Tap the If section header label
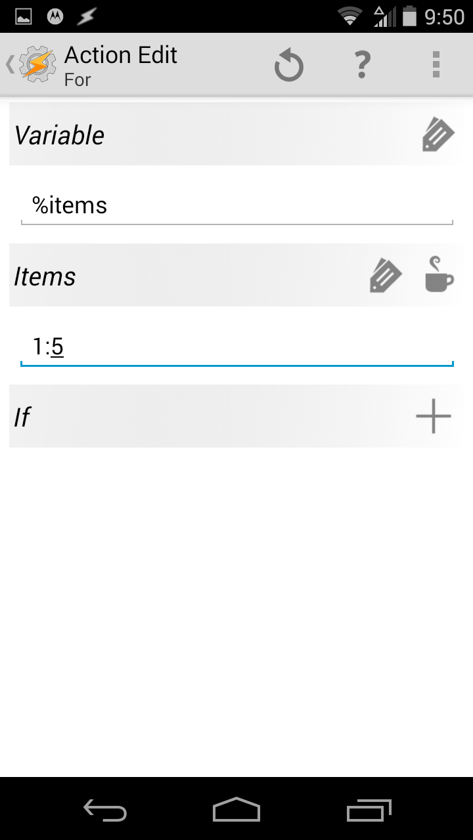Viewport: 473px width, 840px height. point(22,417)
